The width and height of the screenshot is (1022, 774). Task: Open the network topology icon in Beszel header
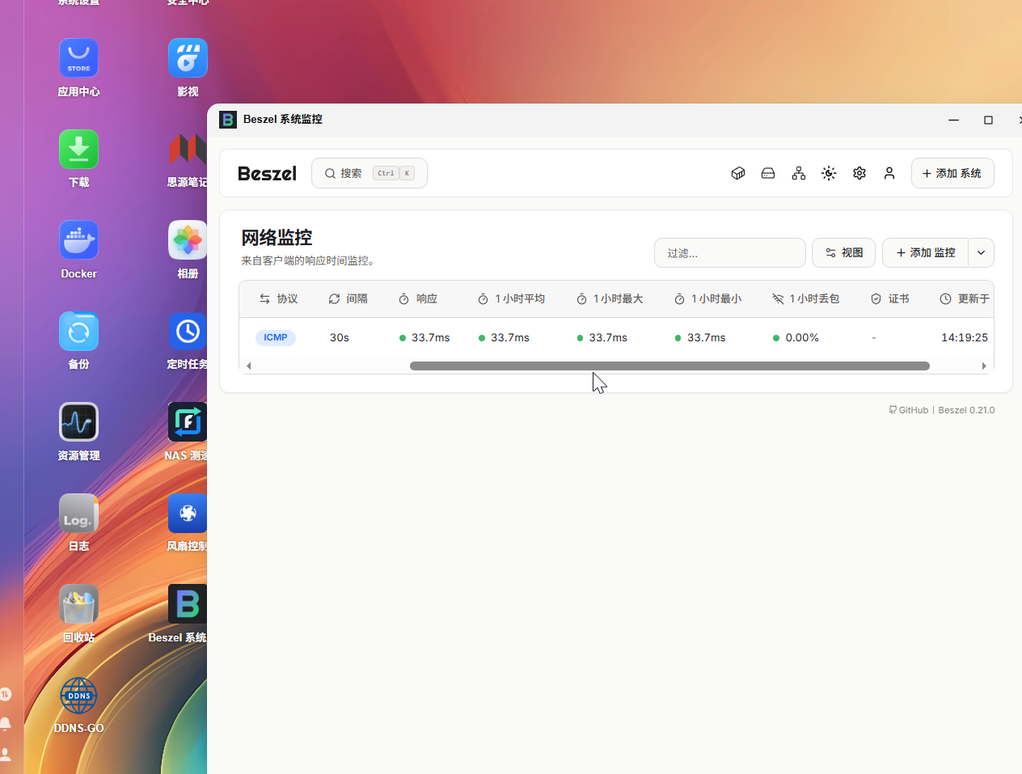coord(799,173)
